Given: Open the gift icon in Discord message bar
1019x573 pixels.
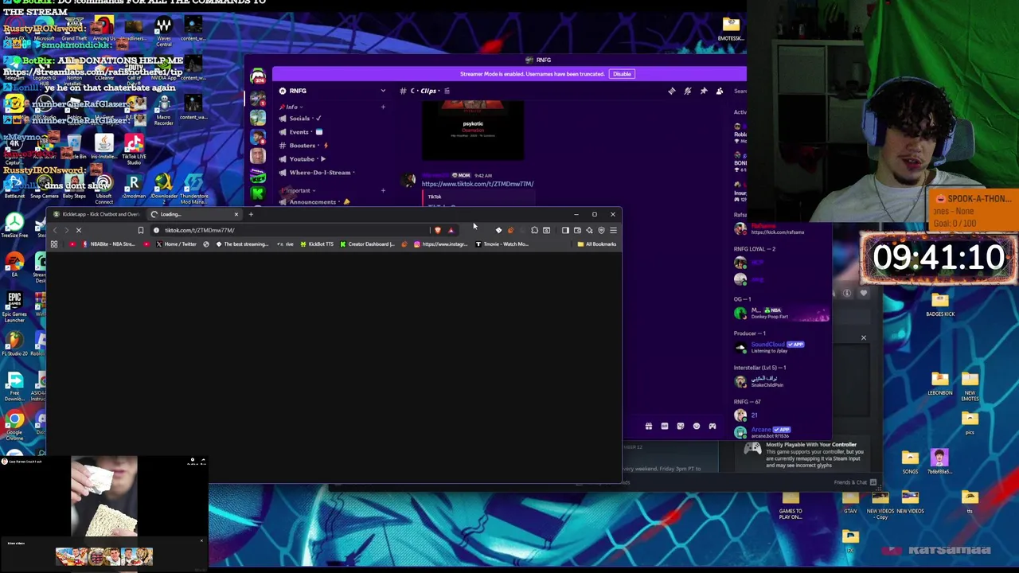Looking at the screenshot, I should click(x=649, y=427).
